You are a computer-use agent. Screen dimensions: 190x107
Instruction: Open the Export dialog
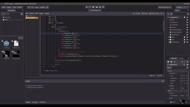(x=20, y=7)
